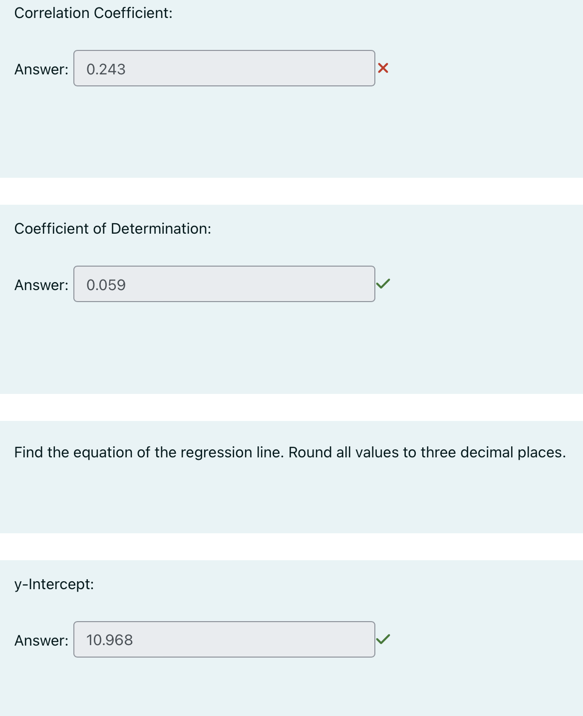The image size is (583, 716).
Task: Select the answer field containing 0.059
Action: [x=224, y=285]
